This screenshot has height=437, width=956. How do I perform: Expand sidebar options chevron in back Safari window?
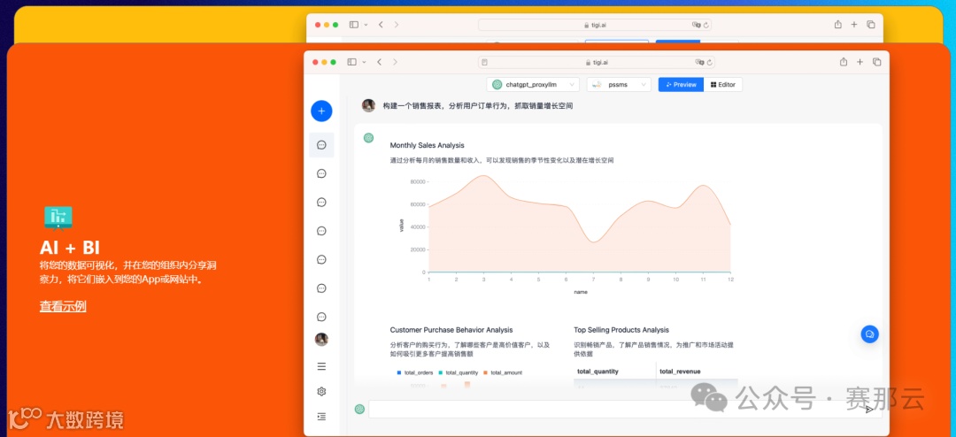(366, 25)
